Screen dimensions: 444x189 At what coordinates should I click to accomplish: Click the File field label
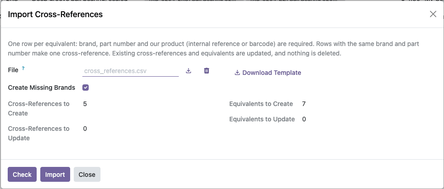pyautogui.click(x=13, y=70)
